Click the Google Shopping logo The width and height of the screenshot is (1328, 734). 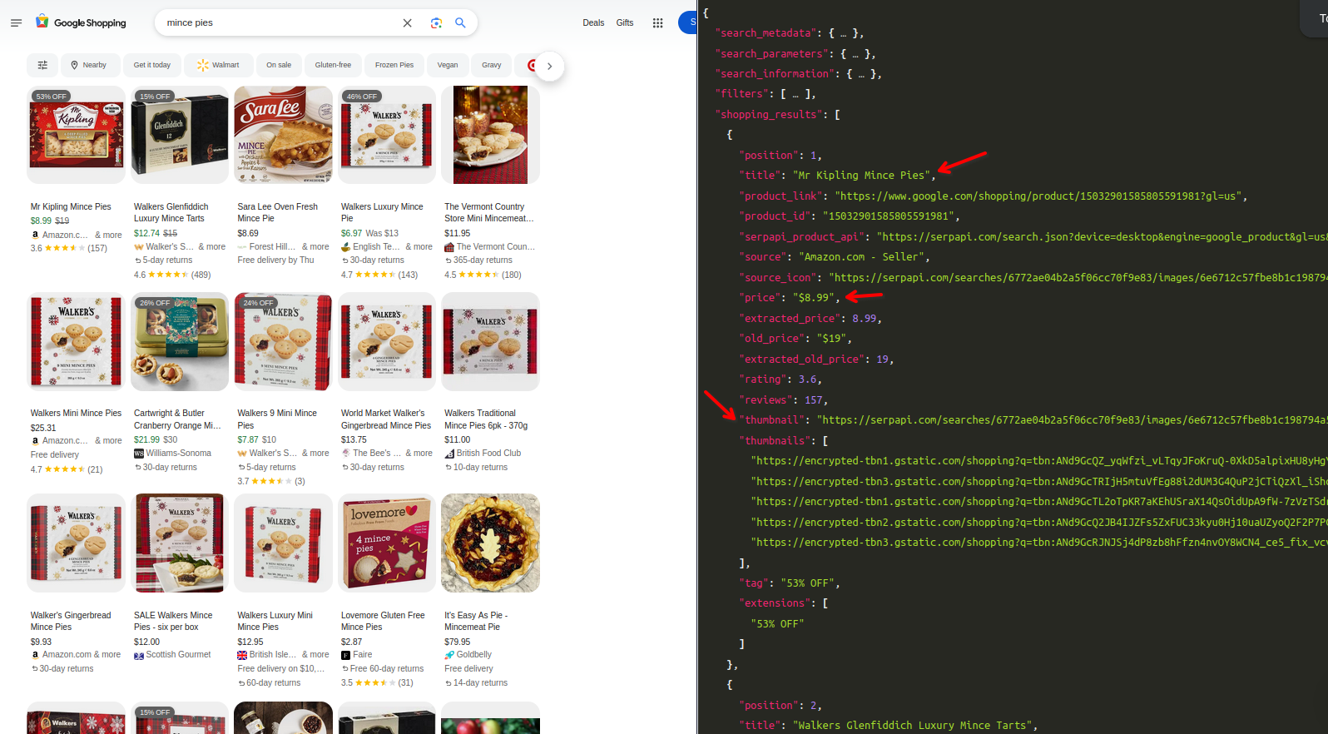tap(81, 22)
